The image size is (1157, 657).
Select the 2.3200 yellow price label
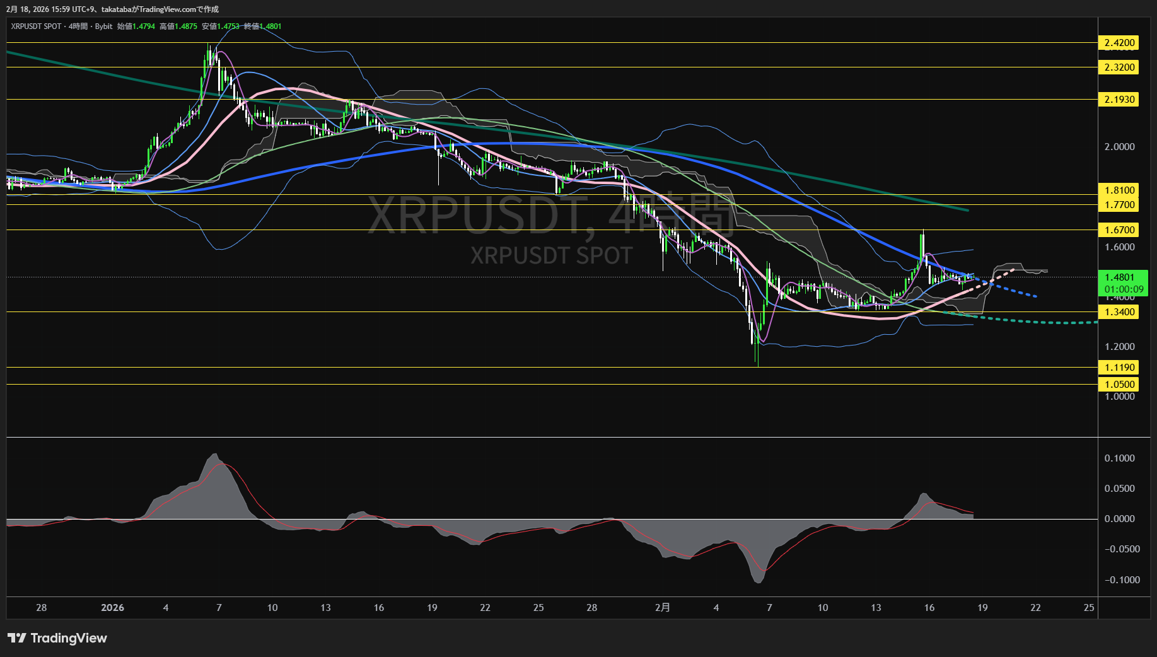(1119, 67)
